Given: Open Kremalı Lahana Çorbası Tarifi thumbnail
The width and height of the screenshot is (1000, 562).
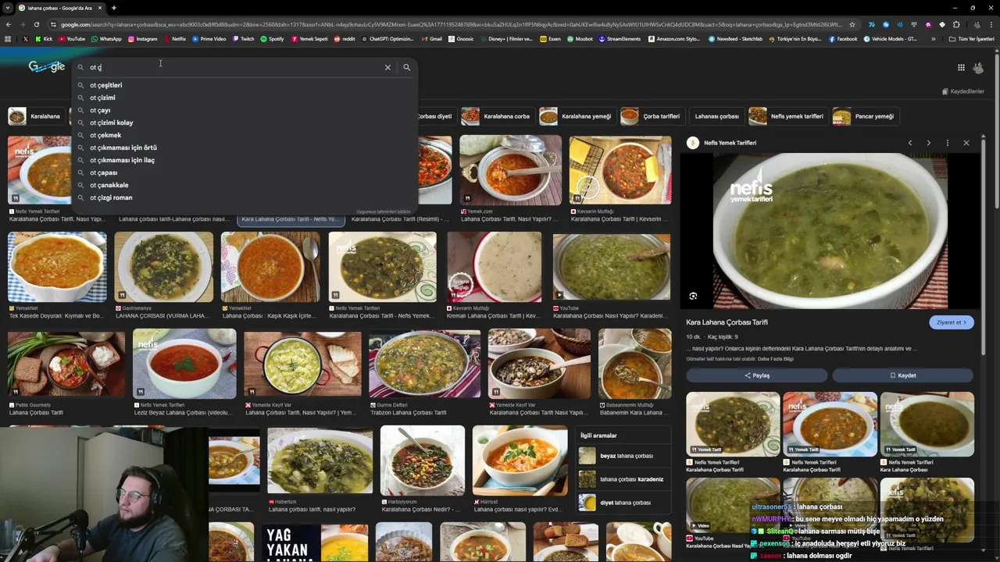Looking at the screenshot, I should click(495, 267).
